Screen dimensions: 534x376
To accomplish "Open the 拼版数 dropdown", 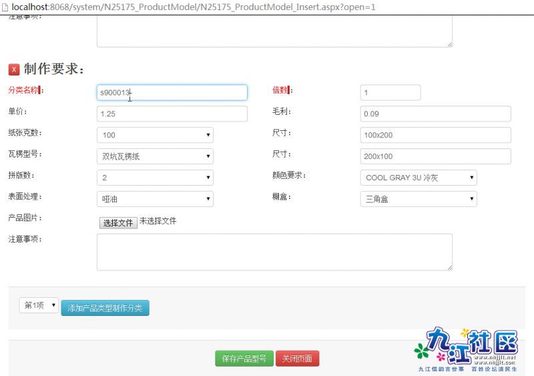I will tap(155, 178).
